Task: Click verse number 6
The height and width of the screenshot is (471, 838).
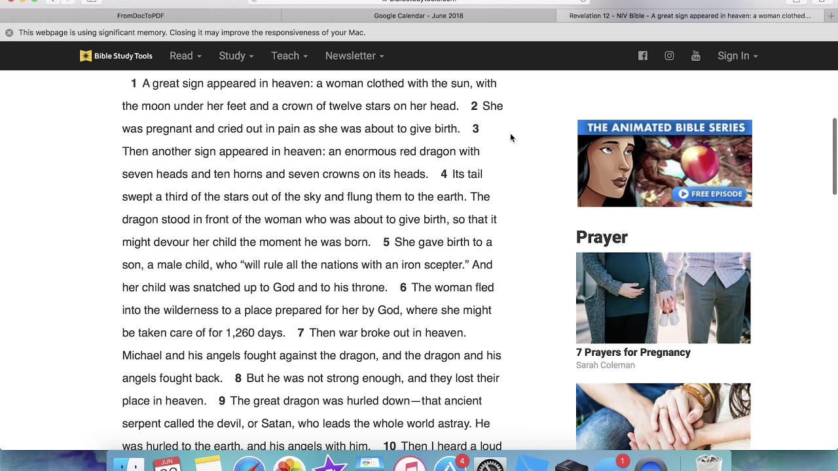Action: pyautogui.click(x=403, y=287)
